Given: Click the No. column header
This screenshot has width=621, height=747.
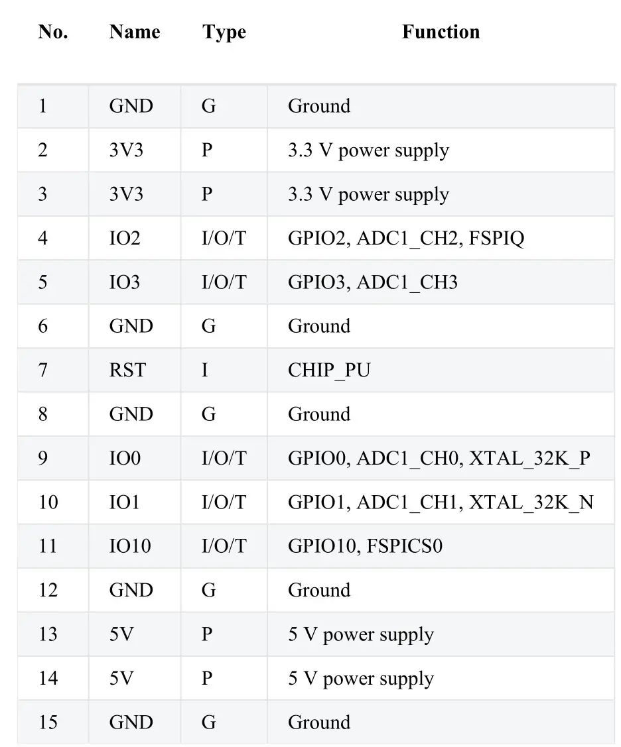Looking at the screenshot, I should 53,32.
